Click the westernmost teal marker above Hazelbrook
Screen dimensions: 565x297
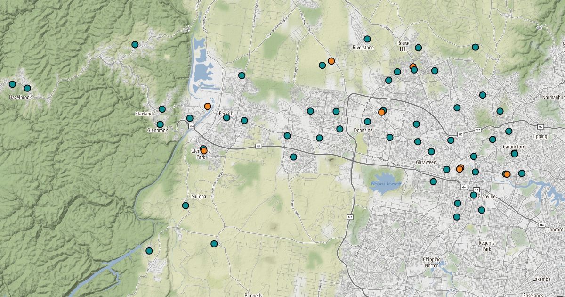pos(12,84)
